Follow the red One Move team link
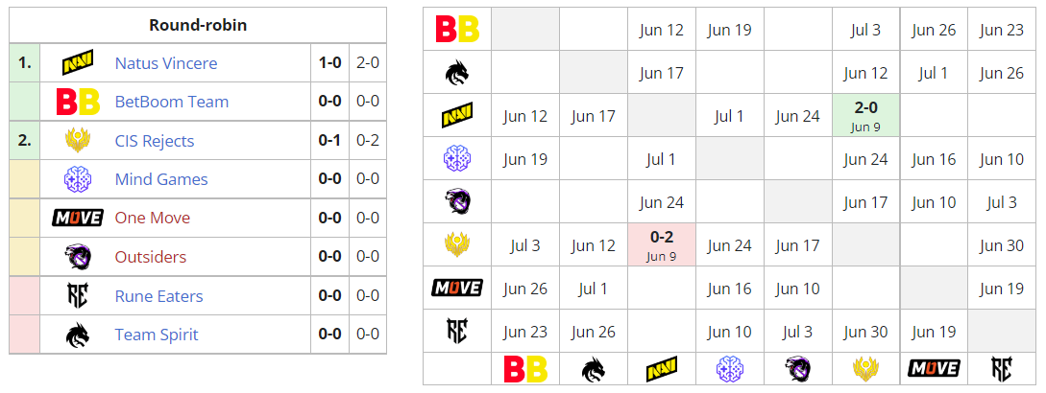 coord(152,218)
